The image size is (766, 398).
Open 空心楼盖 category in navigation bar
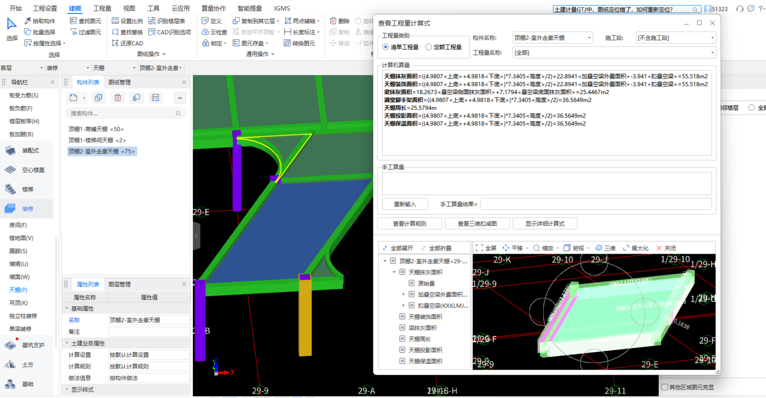[27, 170]
